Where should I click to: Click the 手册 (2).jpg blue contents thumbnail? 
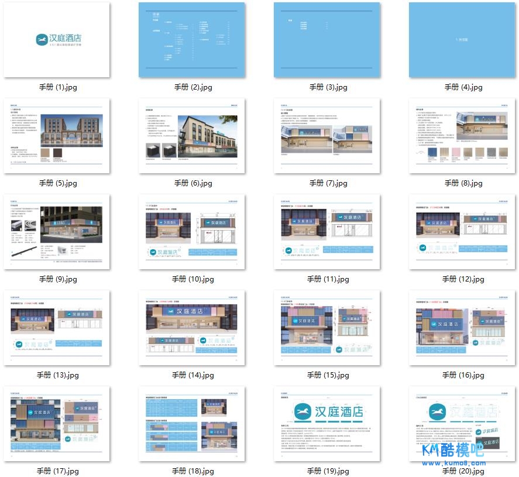[192, 40]
